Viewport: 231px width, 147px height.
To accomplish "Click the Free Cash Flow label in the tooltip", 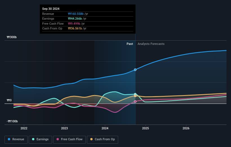I will click(x=53, y=24).
